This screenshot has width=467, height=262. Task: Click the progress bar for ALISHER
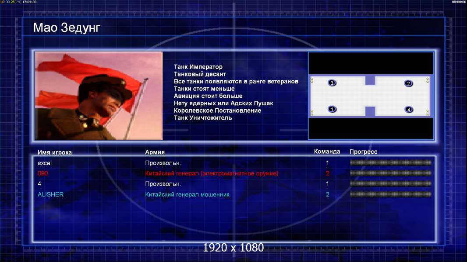tap(391, 194)
